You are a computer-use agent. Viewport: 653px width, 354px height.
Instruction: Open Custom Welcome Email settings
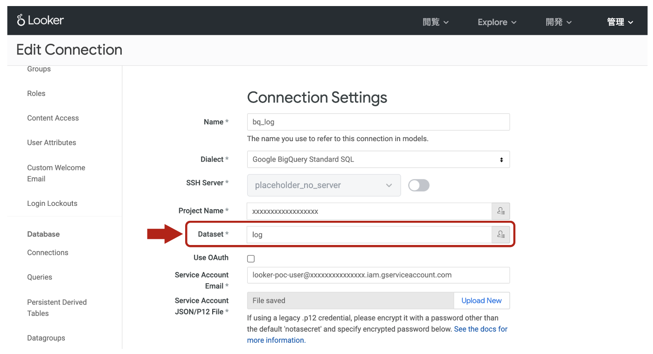click(x=56, y=173)
